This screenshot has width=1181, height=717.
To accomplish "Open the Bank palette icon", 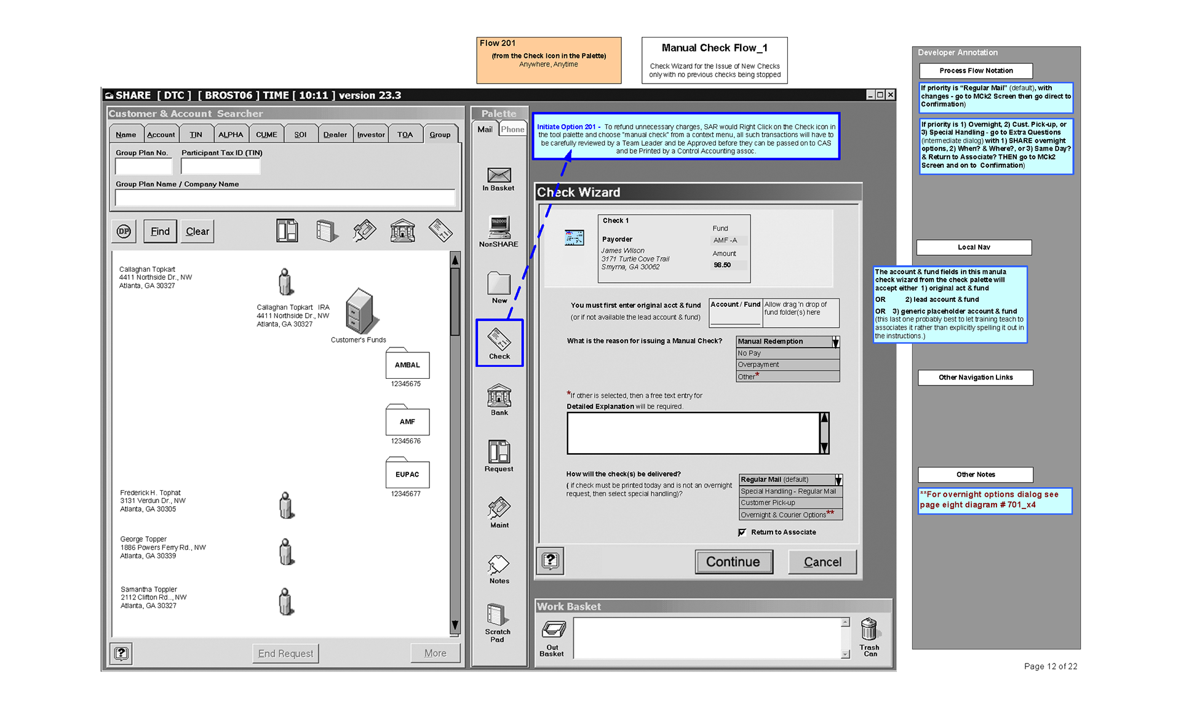I will click(499, 397).
